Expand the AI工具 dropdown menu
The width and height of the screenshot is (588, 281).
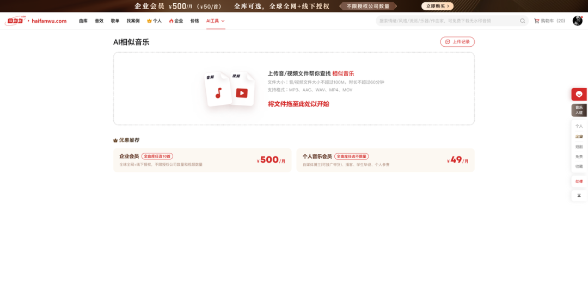pos(215,21)
